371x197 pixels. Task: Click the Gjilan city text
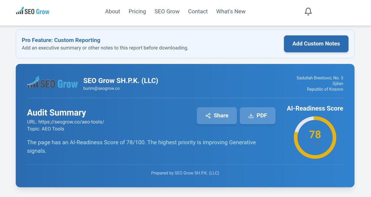click(338, 84)
